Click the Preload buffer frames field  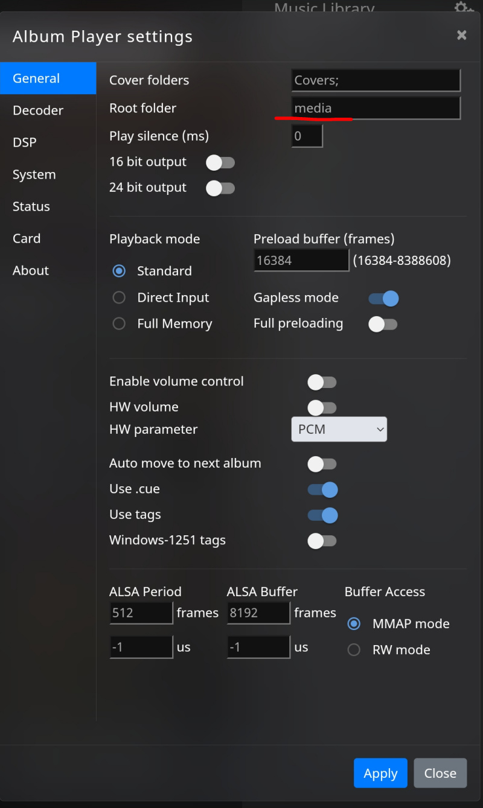click(301, 260)
